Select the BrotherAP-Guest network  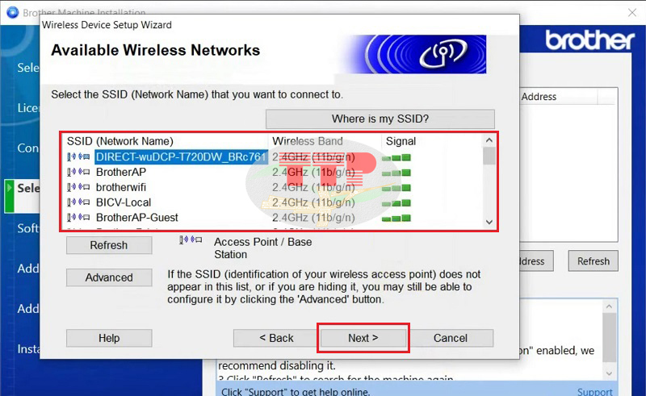(x=136, y=217)
